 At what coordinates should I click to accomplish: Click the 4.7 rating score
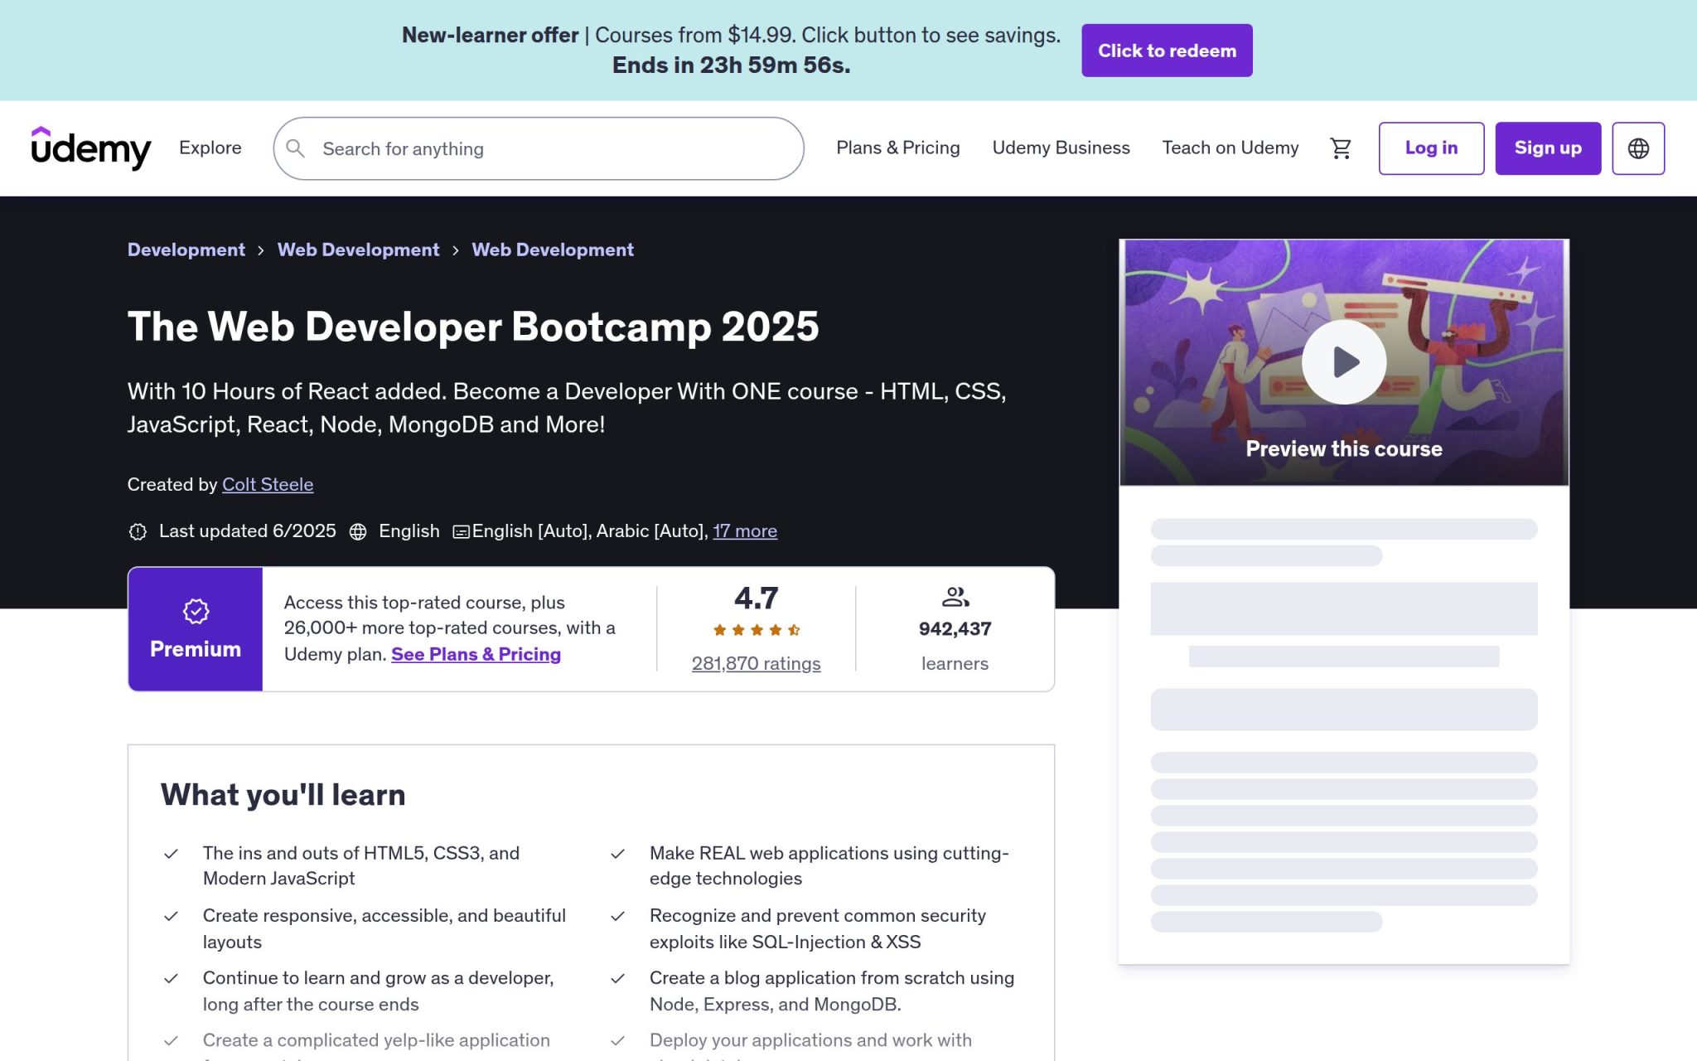coord(756,598)
